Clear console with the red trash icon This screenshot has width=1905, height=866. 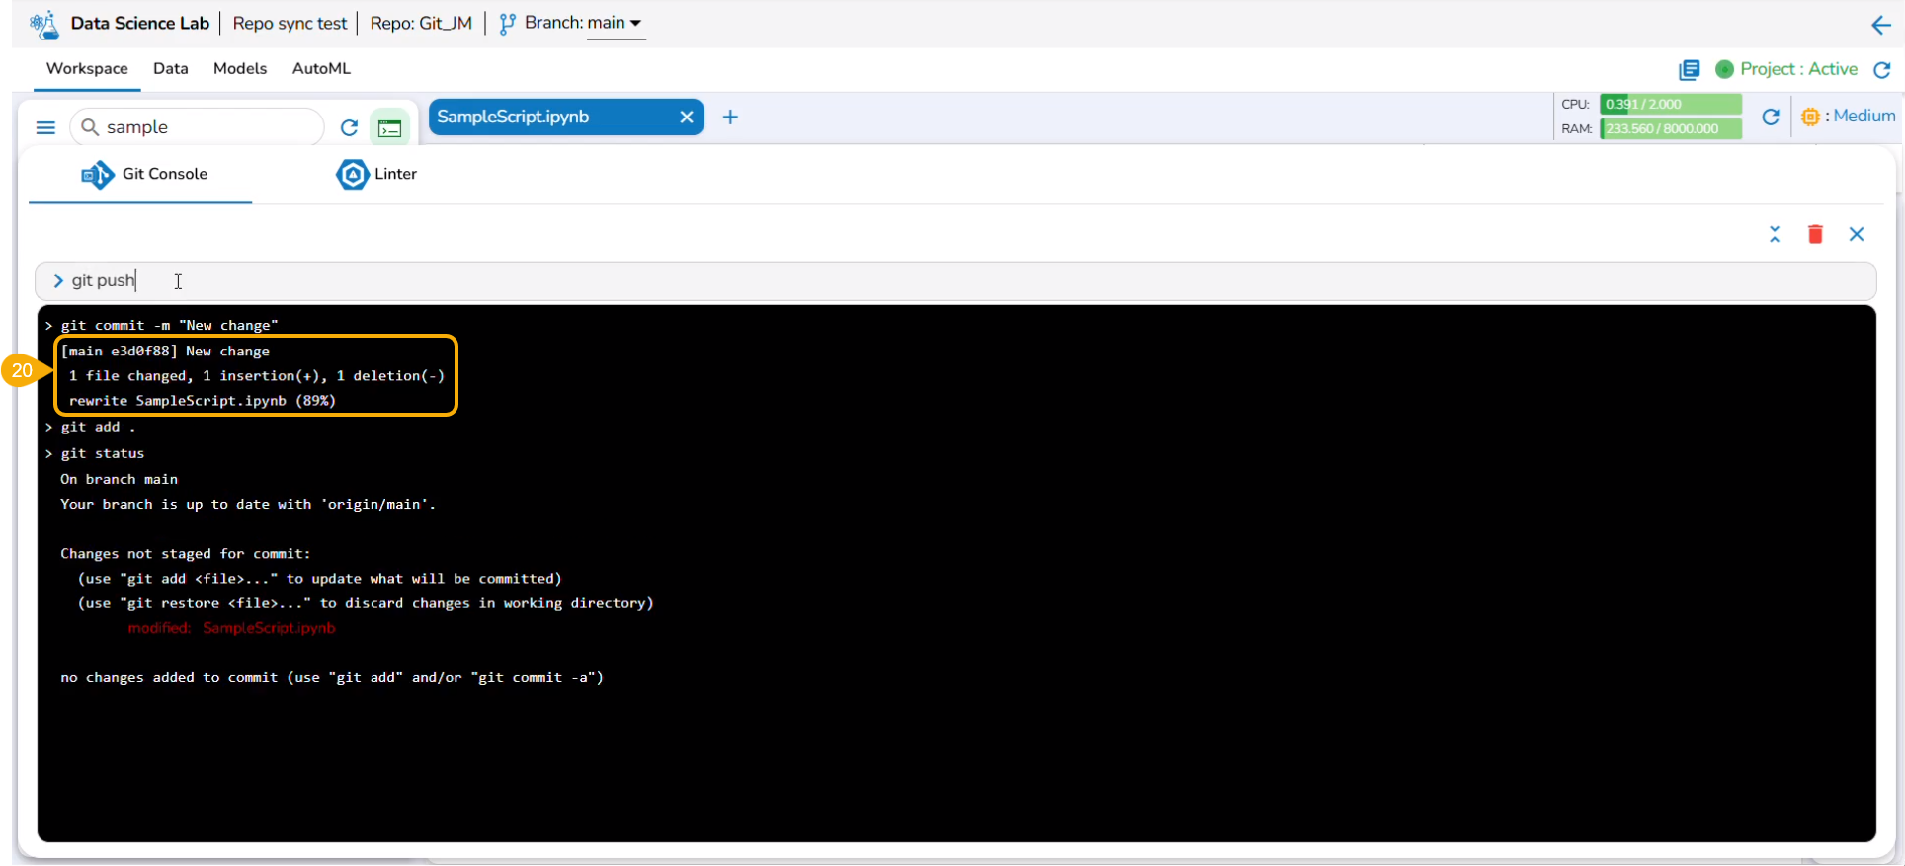pyautogui.click(x=1815, y=234)
